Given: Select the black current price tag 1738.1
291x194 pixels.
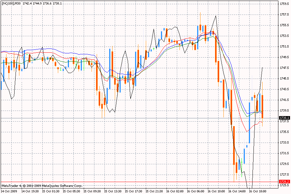Looking at the screenshot, I should coord(284,118).
